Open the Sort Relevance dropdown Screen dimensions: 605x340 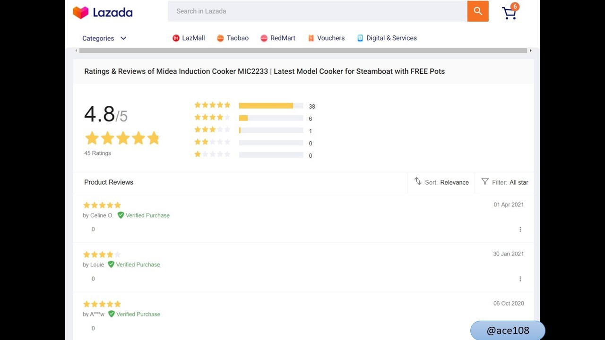coord(441,182)
